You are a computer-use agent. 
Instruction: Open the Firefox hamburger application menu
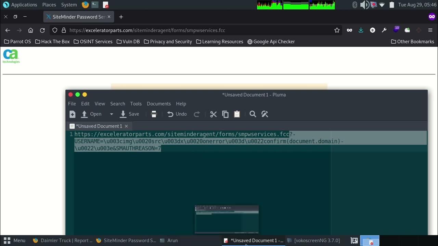(x=430, y=30)
